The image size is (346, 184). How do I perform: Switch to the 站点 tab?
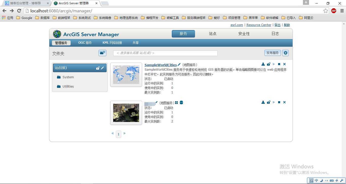[213, 34]
